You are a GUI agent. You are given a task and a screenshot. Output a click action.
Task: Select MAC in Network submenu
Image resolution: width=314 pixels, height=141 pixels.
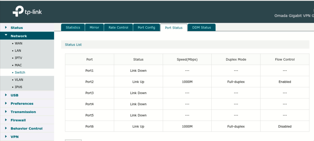click(18, 65)
